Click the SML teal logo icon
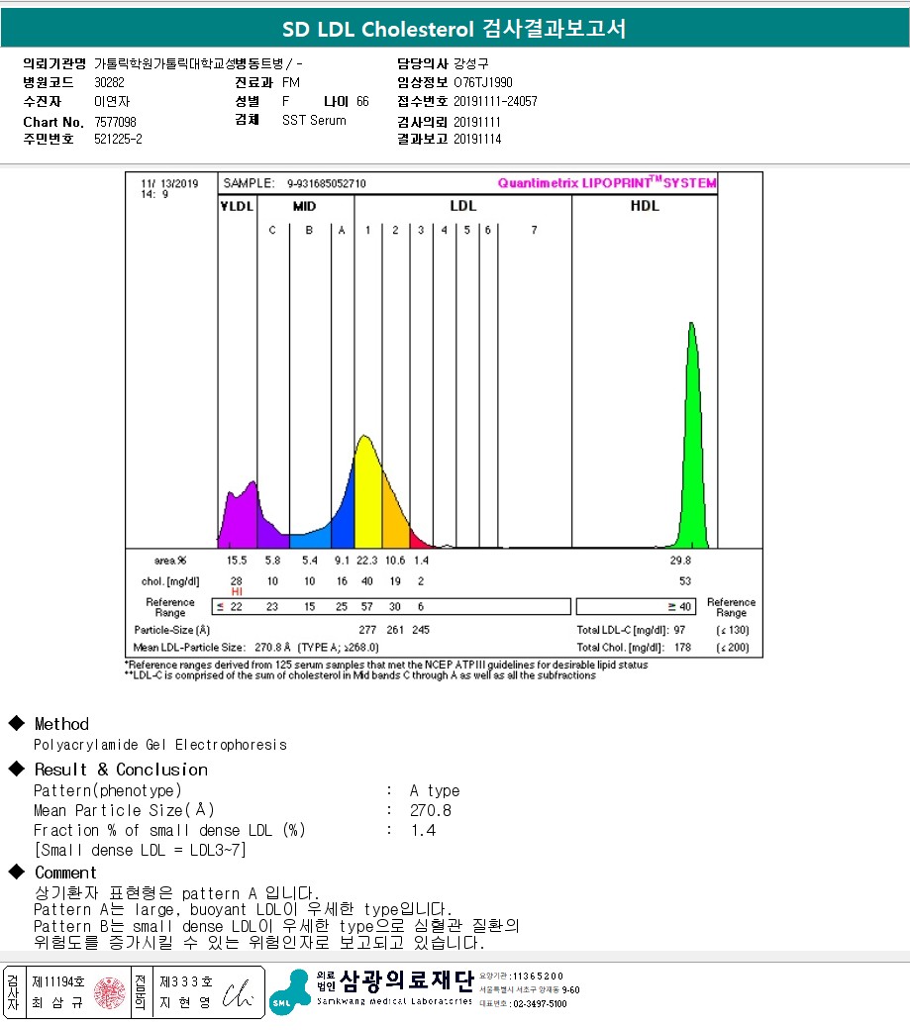This screenshot has width=910, height=1030. pyautogui.click(x=289, y=992)
